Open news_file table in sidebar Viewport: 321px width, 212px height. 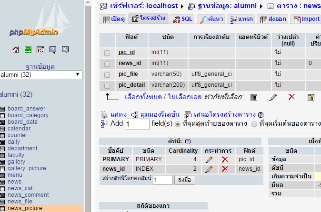20,202
